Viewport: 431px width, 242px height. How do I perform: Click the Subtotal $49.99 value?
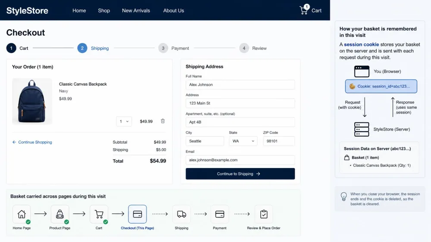[x=160, y=142]
